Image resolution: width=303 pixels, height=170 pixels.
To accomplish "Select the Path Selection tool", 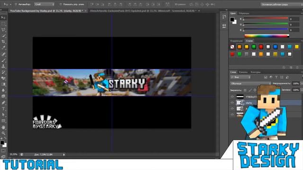I will pos(3,115).
